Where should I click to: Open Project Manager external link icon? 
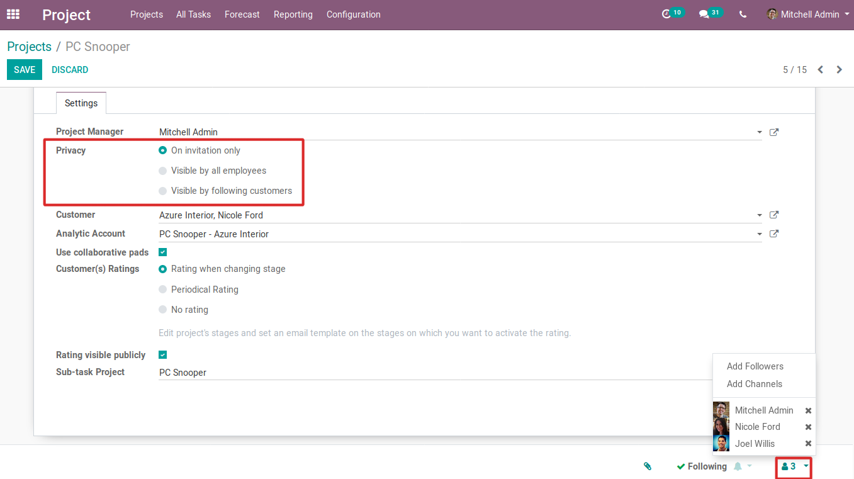tap(774, 132)
